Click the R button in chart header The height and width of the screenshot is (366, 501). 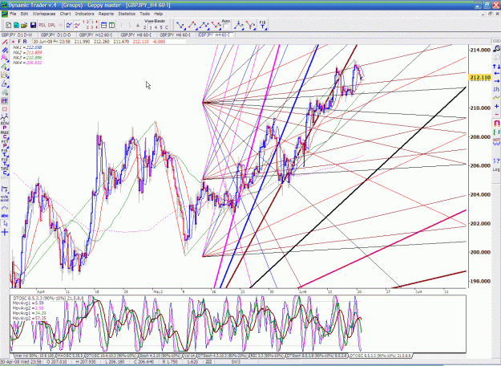click(x=25, y=42)
